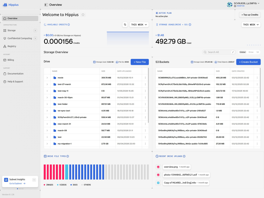The image size is (264, 198).
Task: Go to Overview in the sidebar
Action: click(x=20, y=18)
